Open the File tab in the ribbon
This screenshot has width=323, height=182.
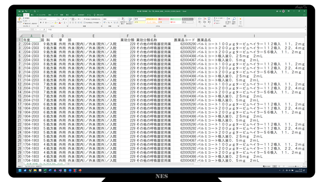[x=20, y=15]
